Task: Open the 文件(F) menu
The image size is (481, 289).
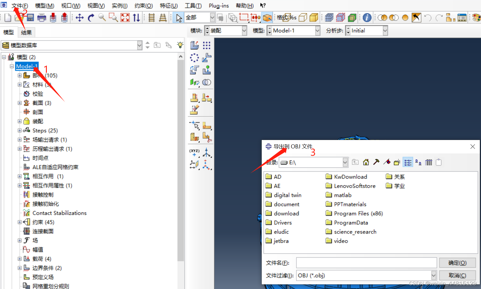Action: click(x=19, y=6)
